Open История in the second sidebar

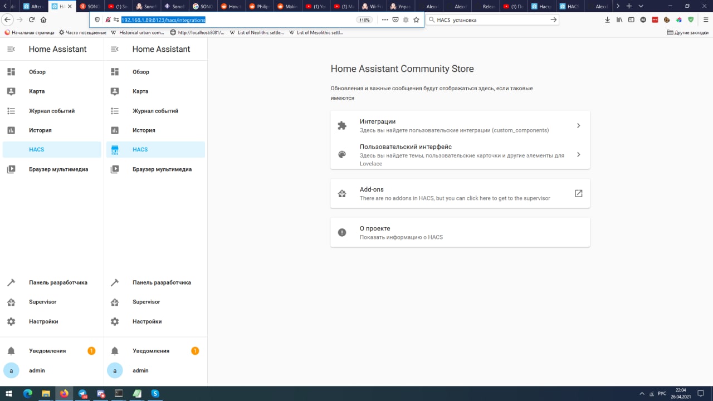tap(155, 130)
